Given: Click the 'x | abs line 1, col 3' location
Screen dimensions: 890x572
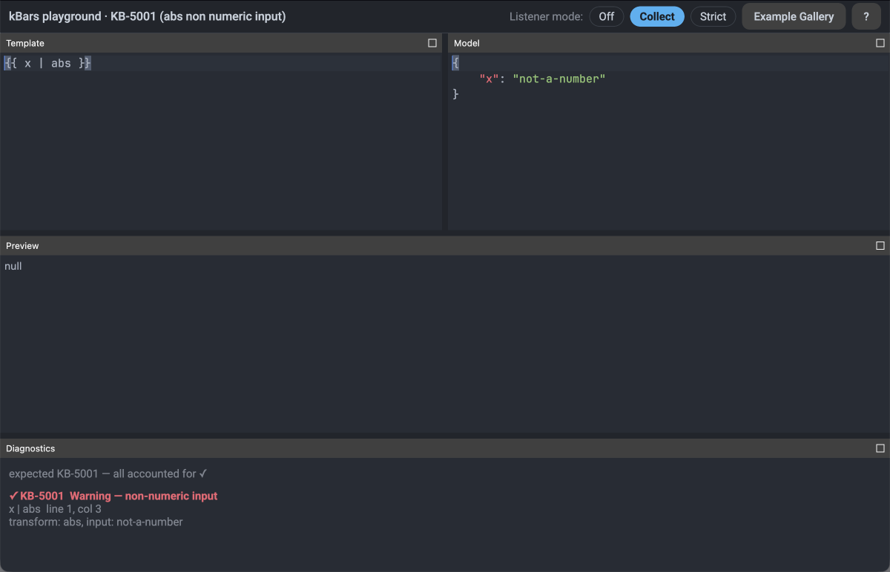Looking at the screenshot, I should [55, 509].
